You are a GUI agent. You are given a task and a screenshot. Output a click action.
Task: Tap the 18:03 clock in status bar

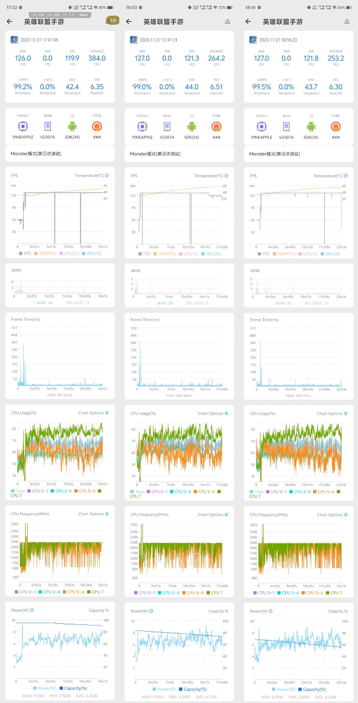point(131,7)
